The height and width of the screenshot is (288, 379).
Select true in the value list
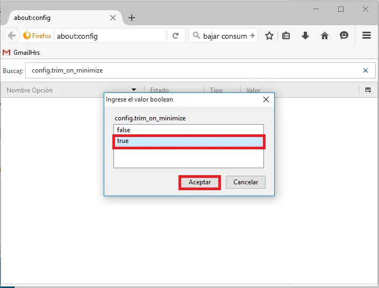pos(189,141)
